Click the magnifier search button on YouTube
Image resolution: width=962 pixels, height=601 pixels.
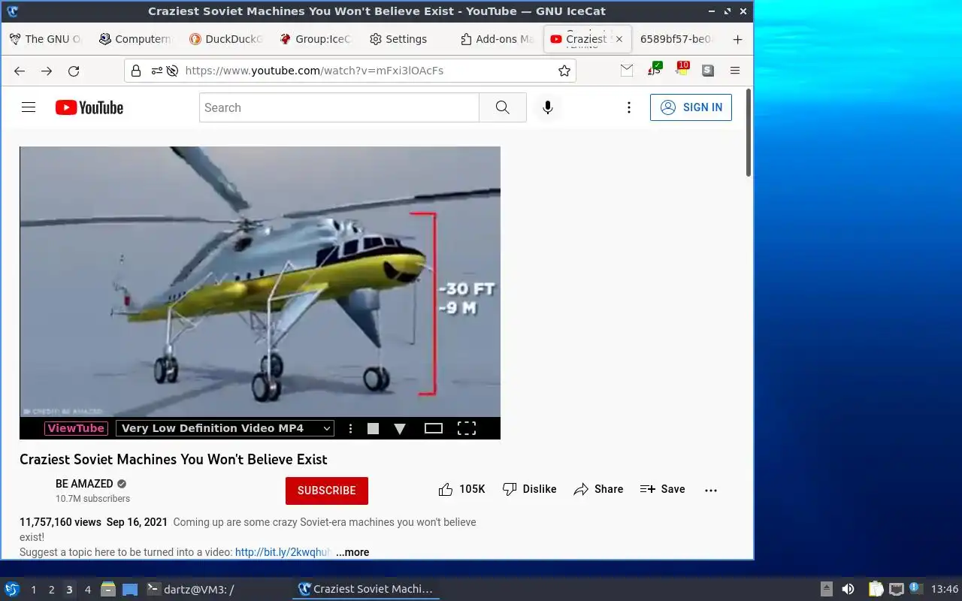click(503, 107)
